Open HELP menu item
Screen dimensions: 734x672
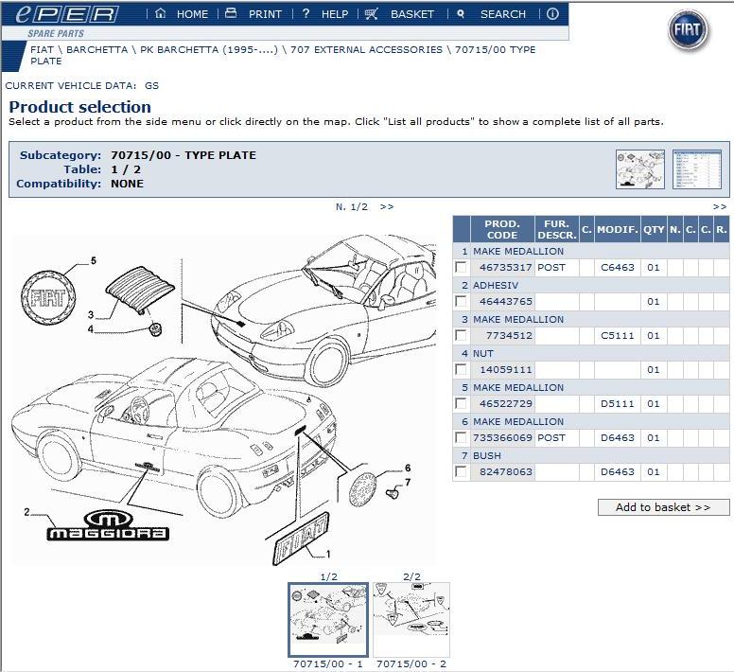coord(335,14)
